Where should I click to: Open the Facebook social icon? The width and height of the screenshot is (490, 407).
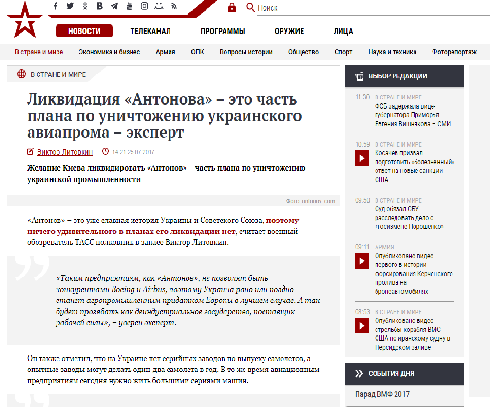click(x=56, y=6)
